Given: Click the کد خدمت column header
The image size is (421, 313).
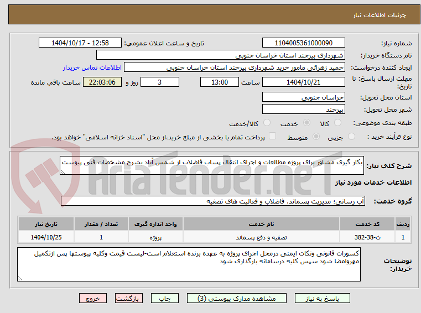Looking at the screenshot, I should [367, 224].
